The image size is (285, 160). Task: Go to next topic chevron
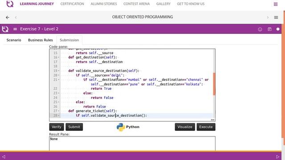click(268, 17)
